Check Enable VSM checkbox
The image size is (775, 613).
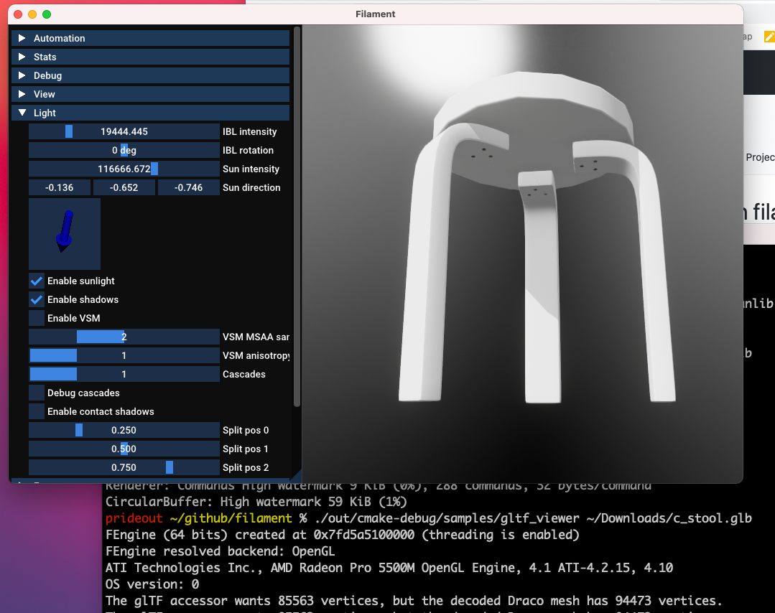tap(37, 318)
